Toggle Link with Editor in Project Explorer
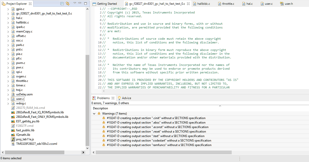Viewport: 309px width, 162px height. 68,3
